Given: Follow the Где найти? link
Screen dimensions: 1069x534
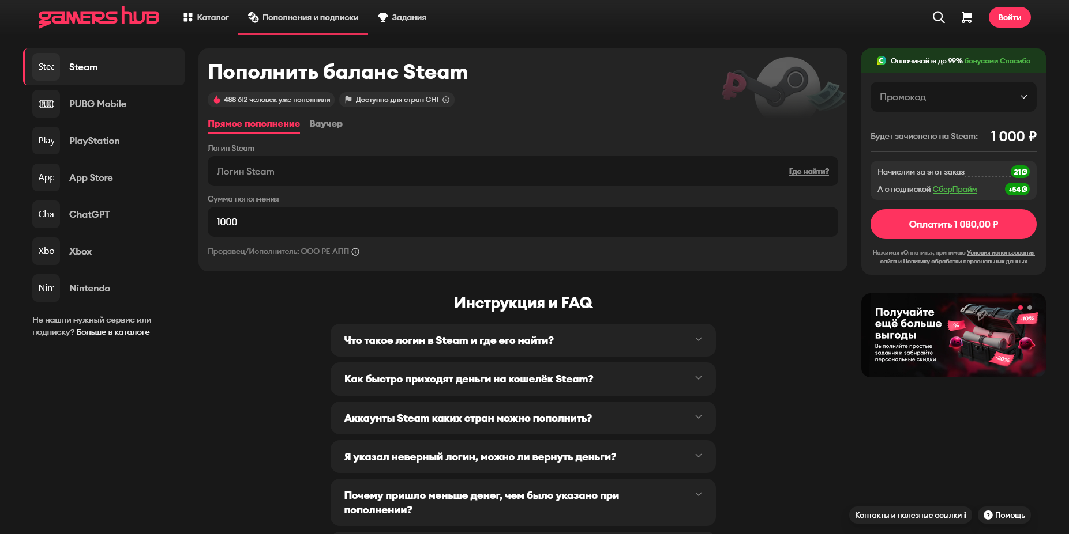Looking at the screenshot, I should (x=809, y=171).
